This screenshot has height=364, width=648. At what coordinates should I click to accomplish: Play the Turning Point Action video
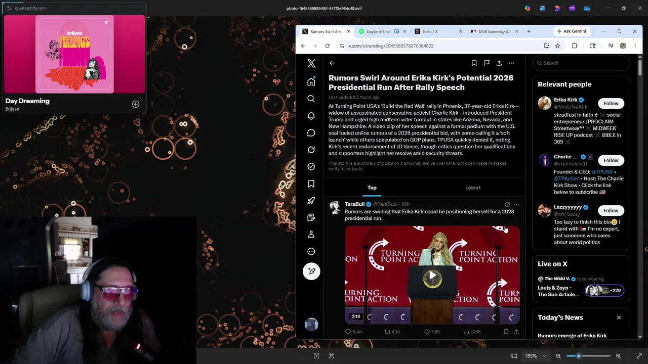point(432,276)
